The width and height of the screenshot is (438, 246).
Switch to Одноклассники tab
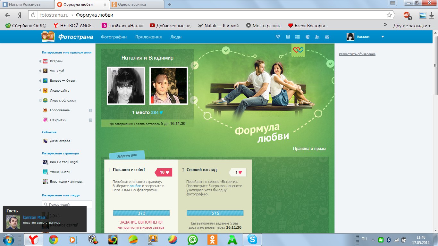(x=137, y=4)
